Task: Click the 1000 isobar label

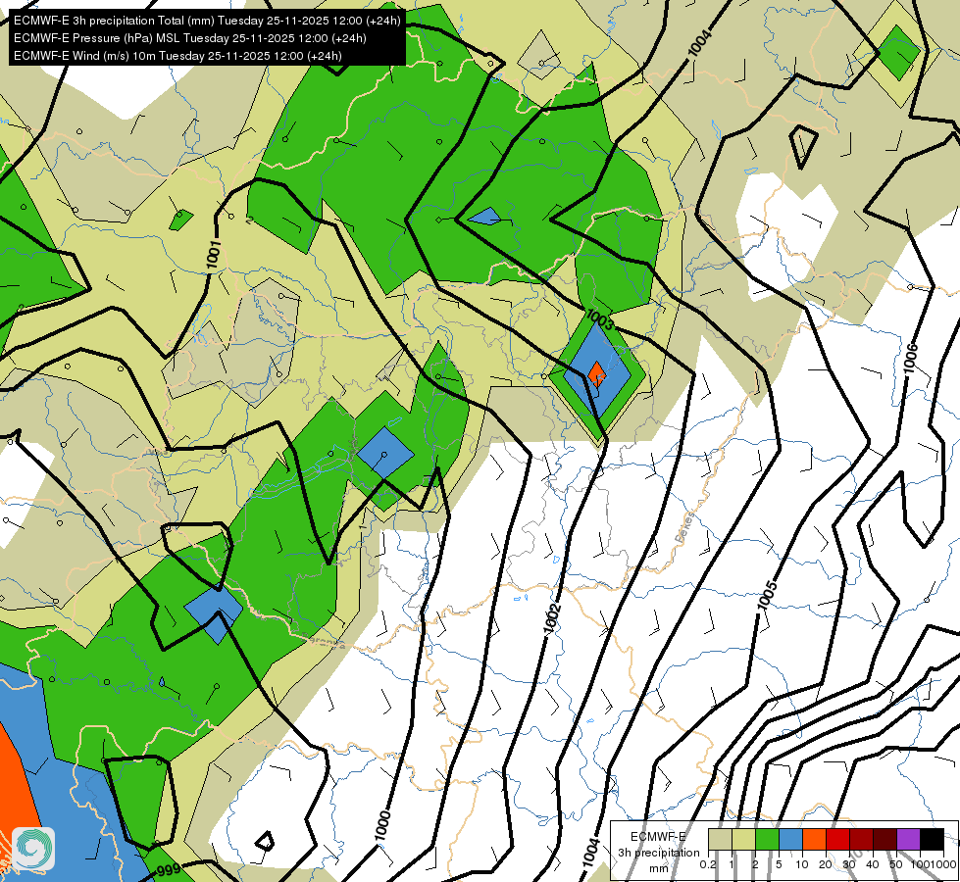Action: pyautogui.click(x=382, y=825)
